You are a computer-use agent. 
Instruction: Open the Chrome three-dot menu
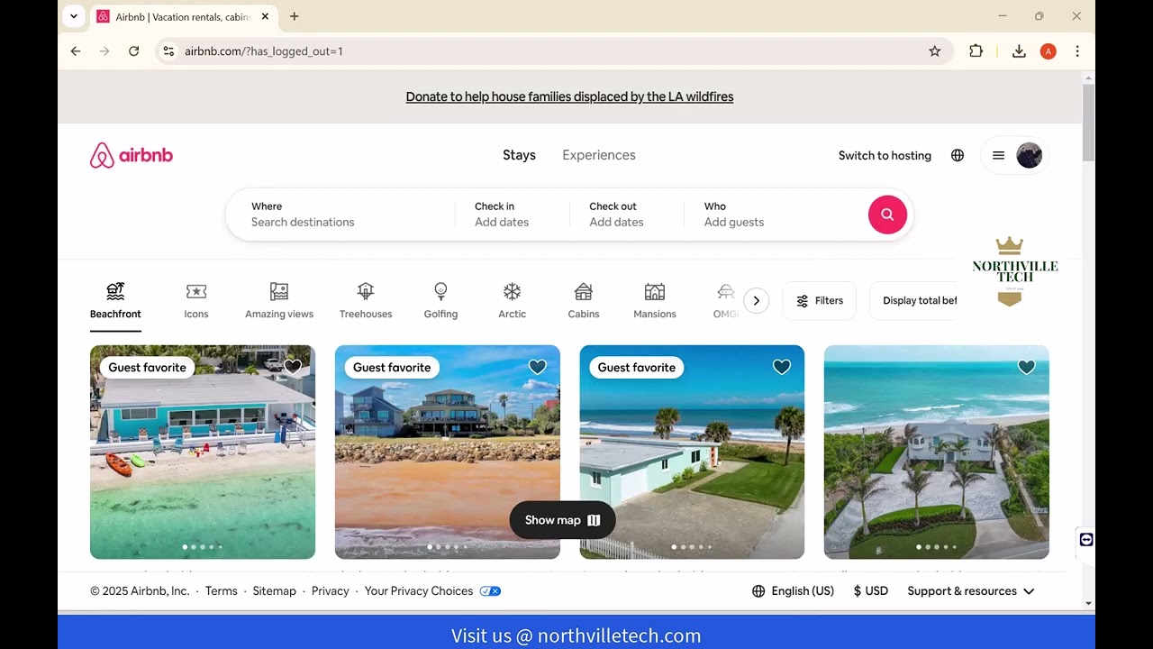1077,51
